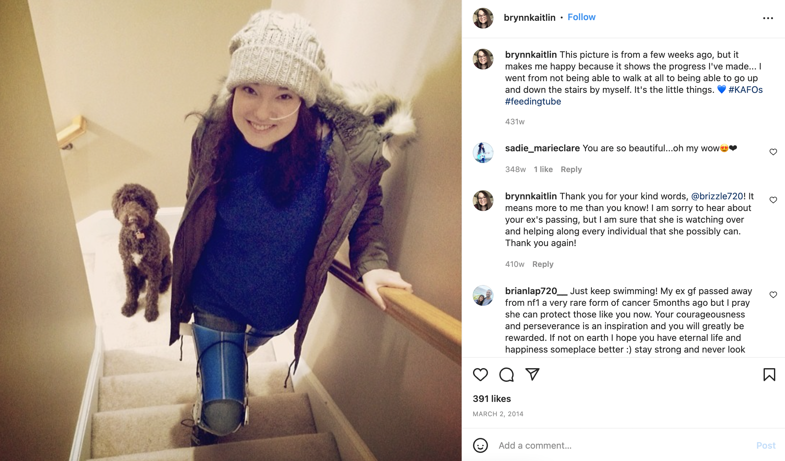The height and width of the screenshot is (461, 785).
Task: Open emoji picker in comment box
Action: pos(480,445)
